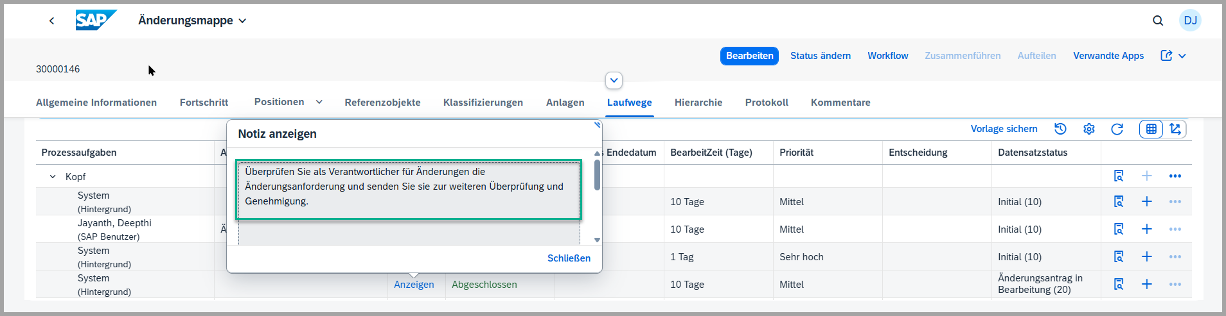This screenshot has width=1226, height=316.
Task: Add a step in the Jayanth, Deepthi row
Action: [x=1147, y=229]
